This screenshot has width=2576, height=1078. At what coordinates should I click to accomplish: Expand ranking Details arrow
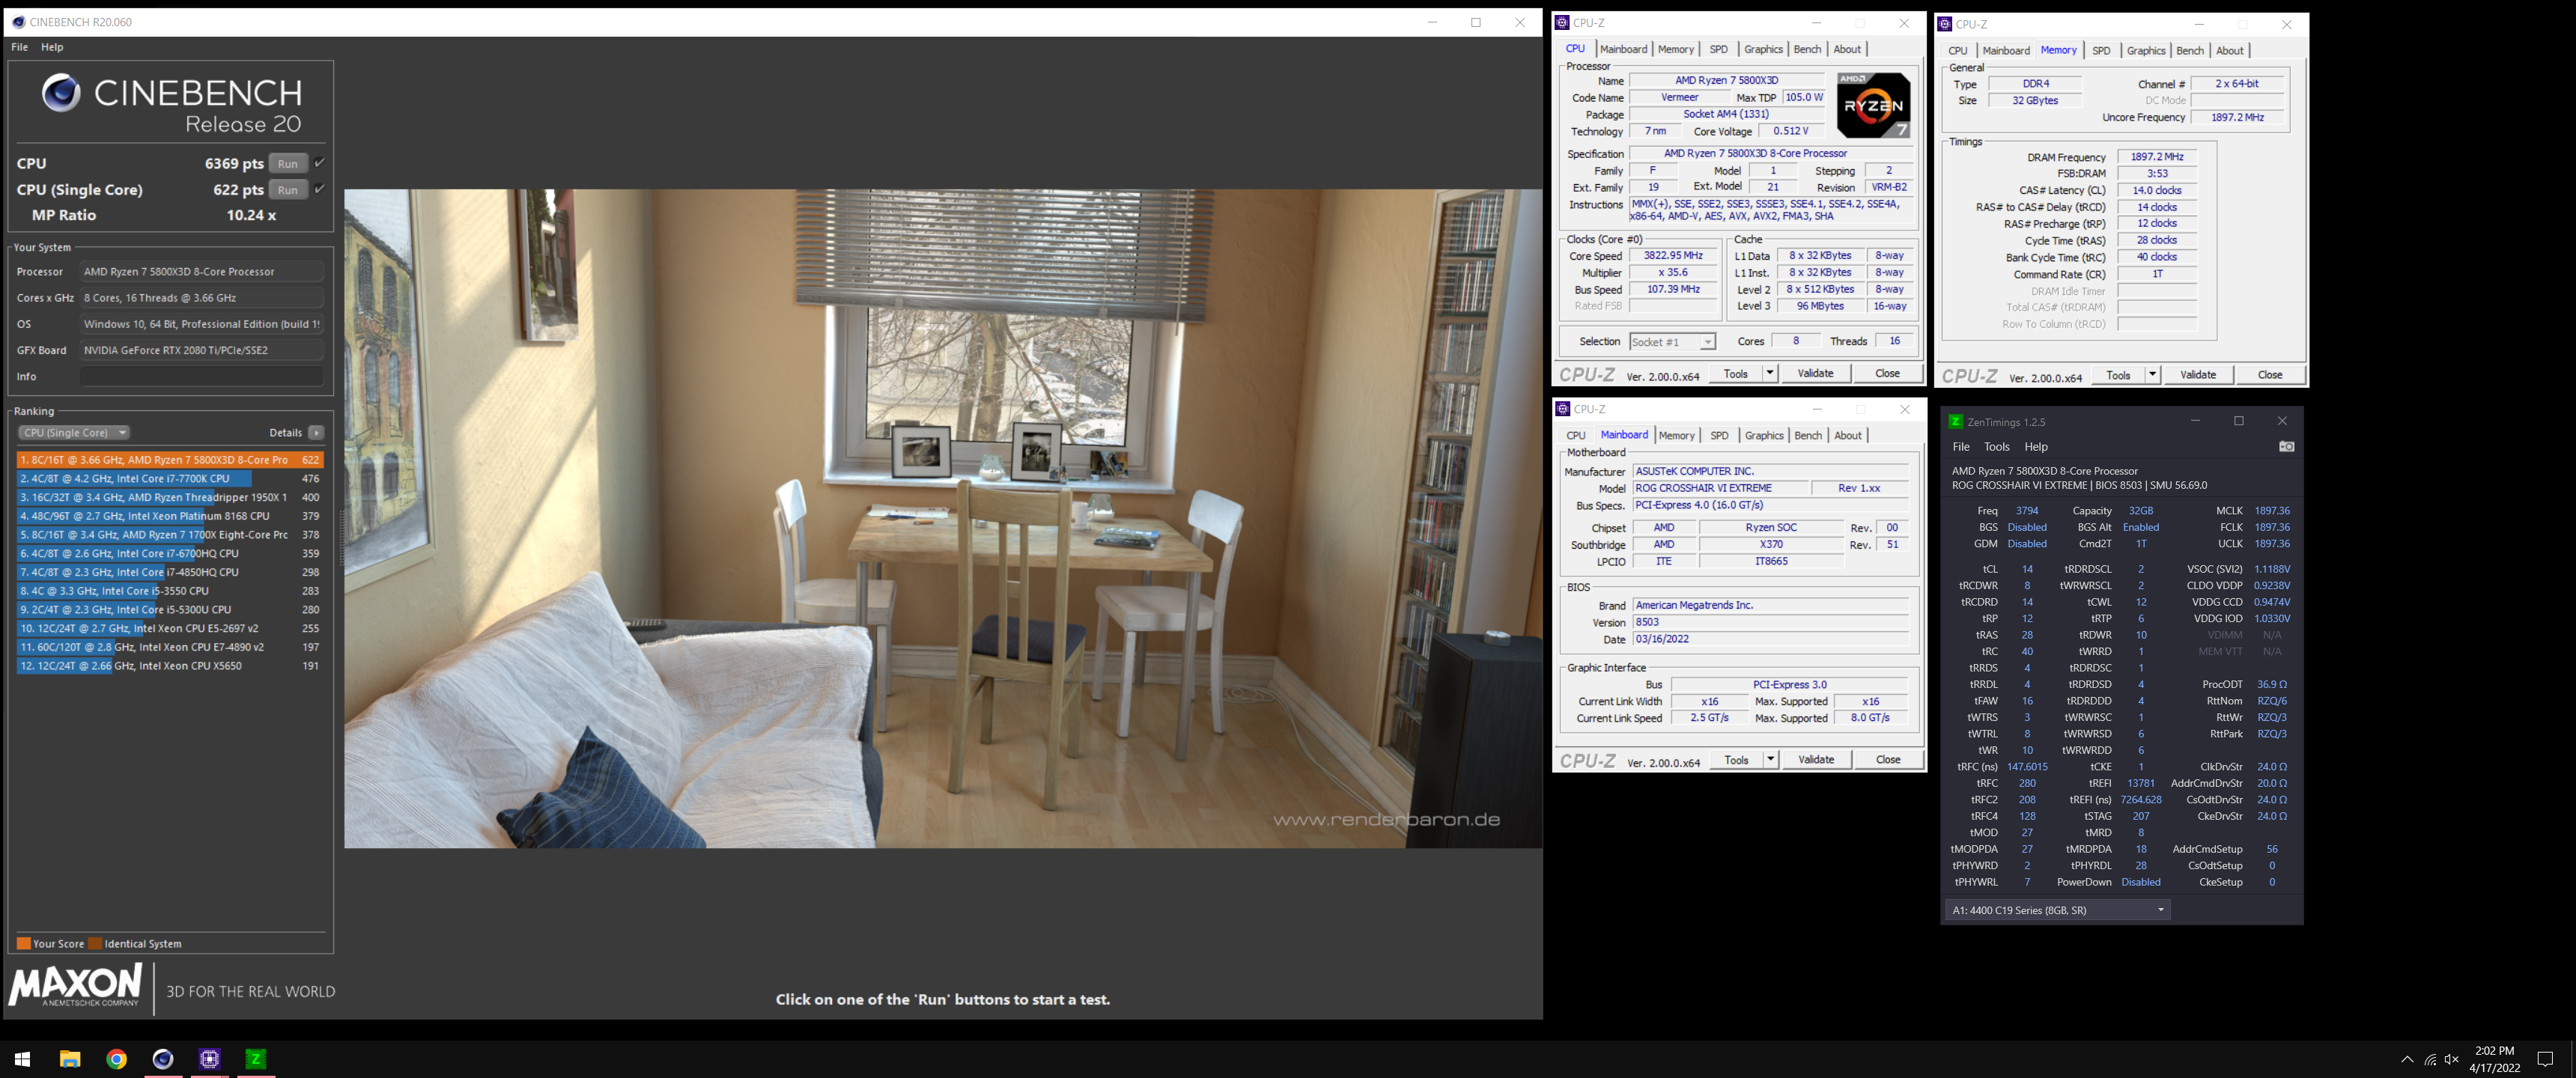pos(316,433)
